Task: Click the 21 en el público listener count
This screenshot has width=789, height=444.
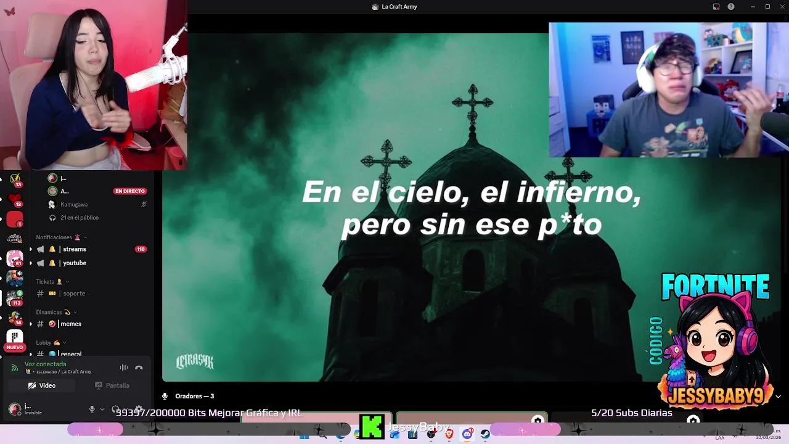Action: point(80,218)
